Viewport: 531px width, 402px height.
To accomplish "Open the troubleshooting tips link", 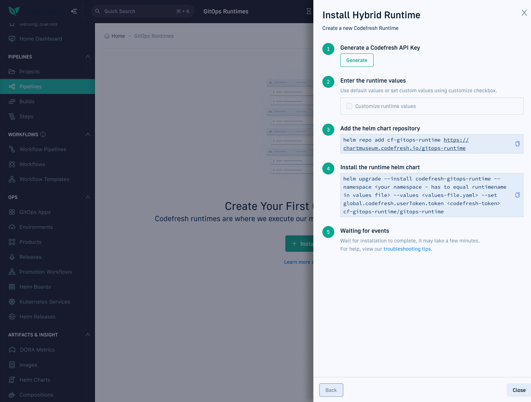I will point(407,249).
